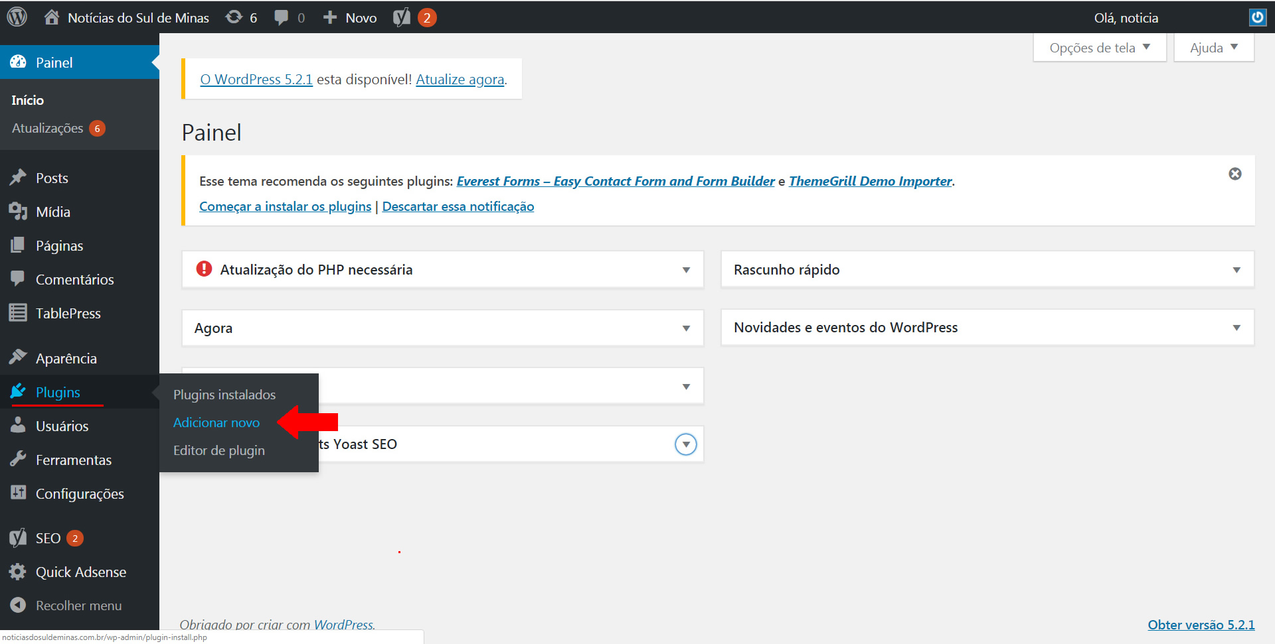Image resolution: width=1275 pixels, height=644 pixels.
Task: Click the WordPress link in footer credit
Action: pyautogui.click(x=343, y=625)
